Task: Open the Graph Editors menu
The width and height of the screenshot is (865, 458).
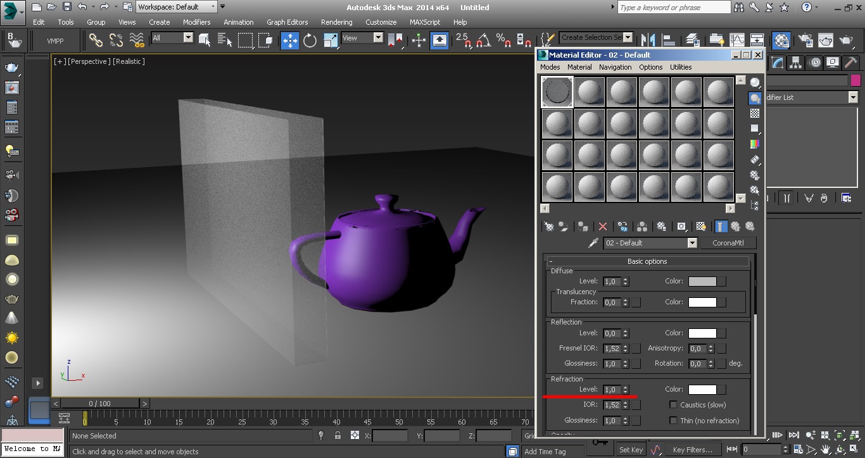Action: click(287, 22)
